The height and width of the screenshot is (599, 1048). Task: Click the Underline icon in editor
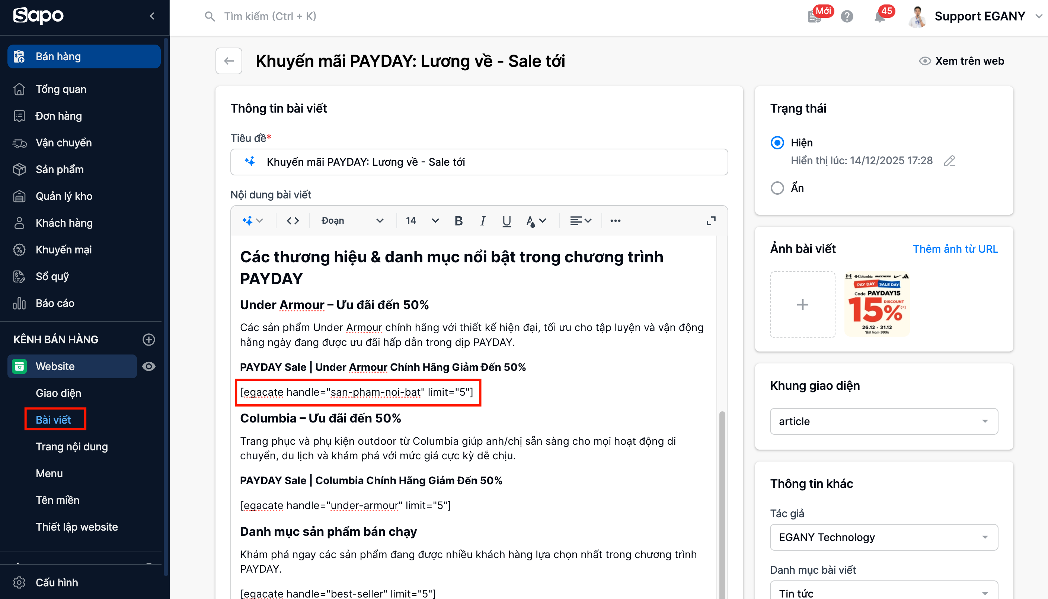pyautogui.click(x=506, y=221)
